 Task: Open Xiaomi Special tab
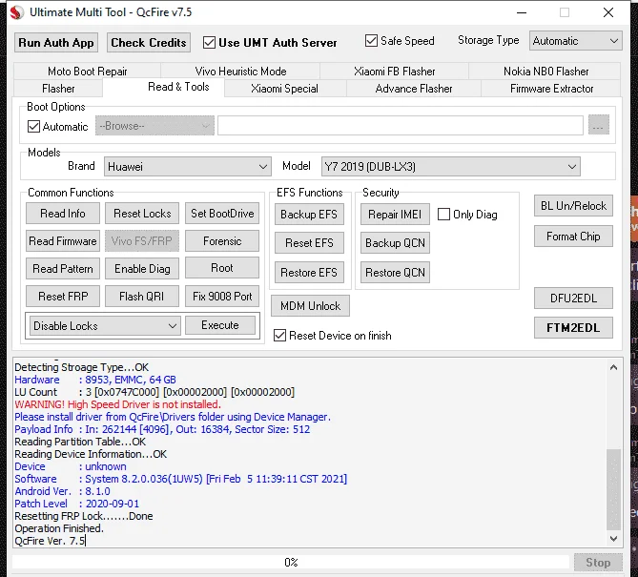(284, 89)
